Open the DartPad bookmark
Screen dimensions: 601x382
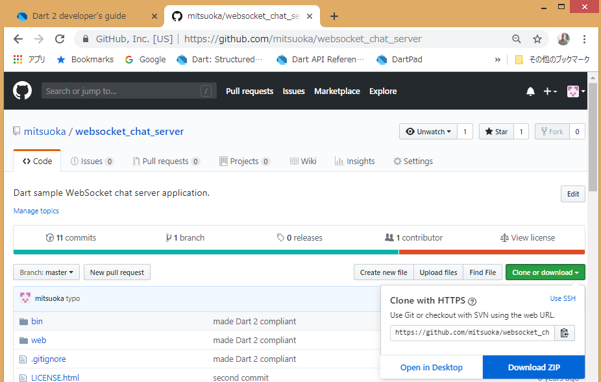pos(399,60)
